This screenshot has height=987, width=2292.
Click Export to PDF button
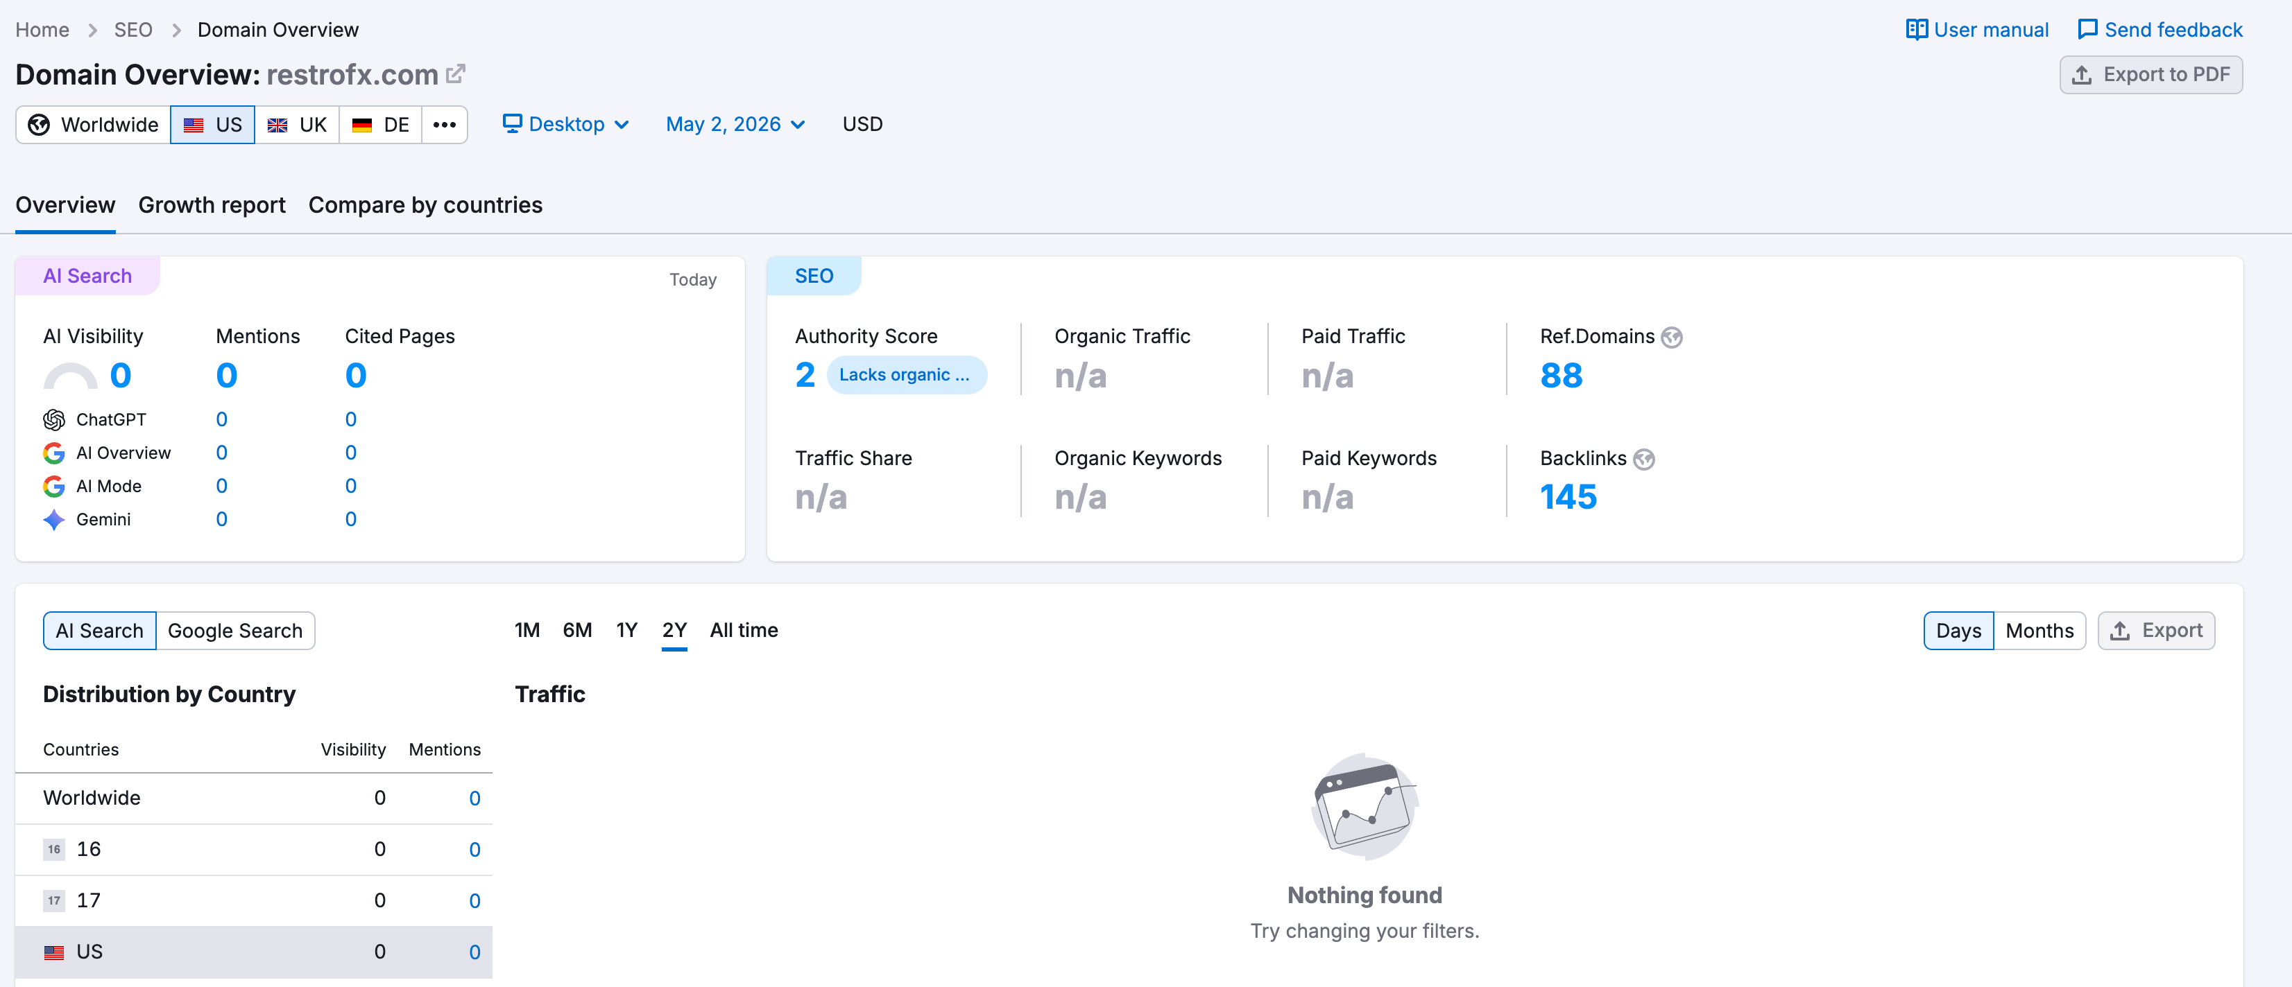pos(2150,75)
